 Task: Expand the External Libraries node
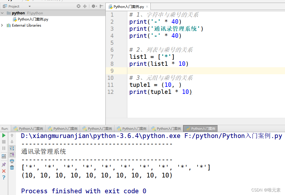click(2, 25)
